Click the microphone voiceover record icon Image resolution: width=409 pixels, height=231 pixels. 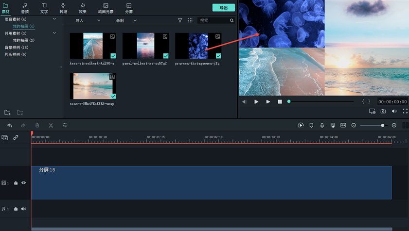(322, 125)
